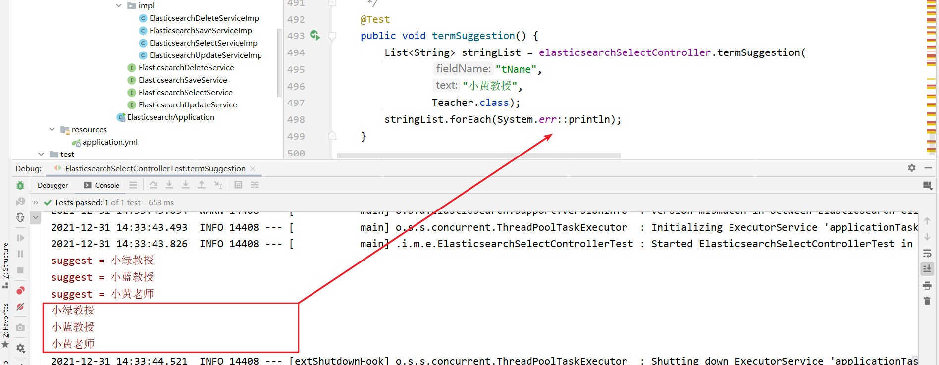The width and height of the screenshot is (939, 365).
Task: Click the Resume Program icon
Action: point(20,238)
